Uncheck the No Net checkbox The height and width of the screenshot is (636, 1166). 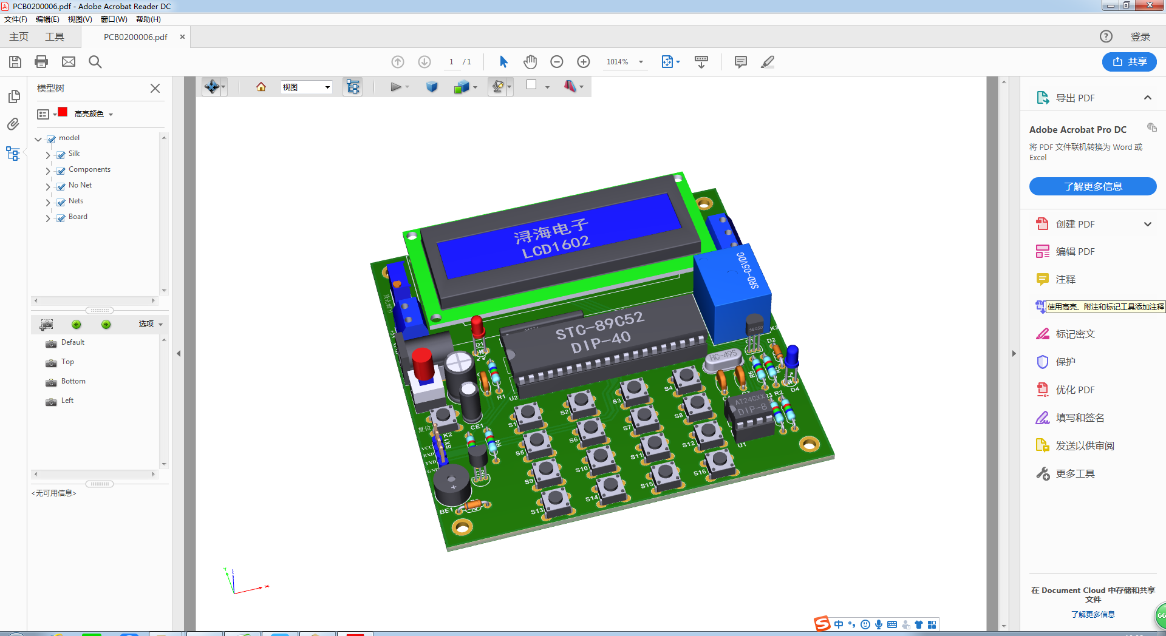61,186
